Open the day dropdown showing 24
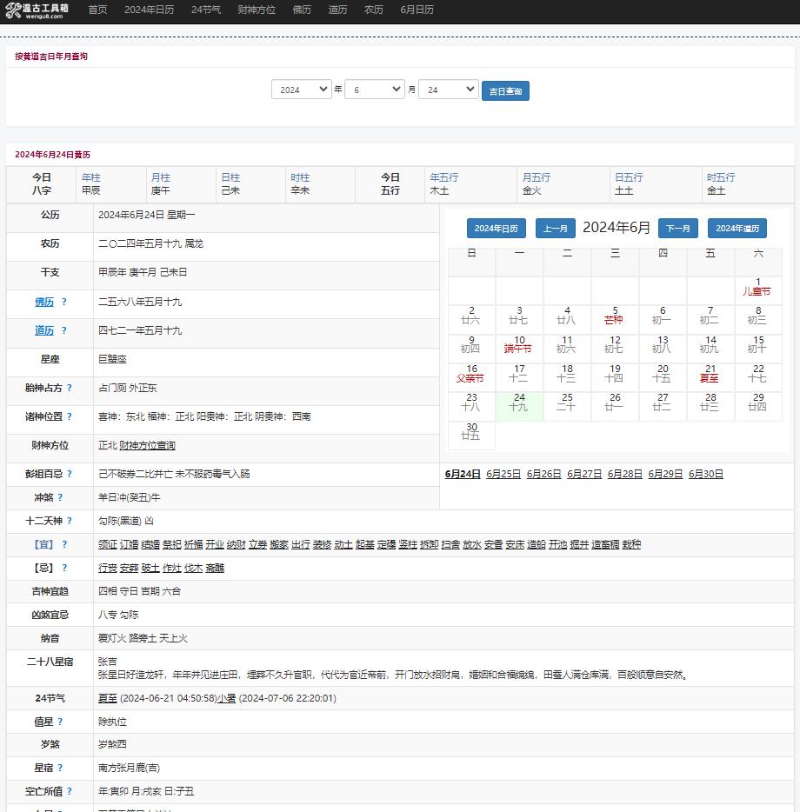Viewport: 800px width, 812px height. pyautogui.click(x=448, y=90)
